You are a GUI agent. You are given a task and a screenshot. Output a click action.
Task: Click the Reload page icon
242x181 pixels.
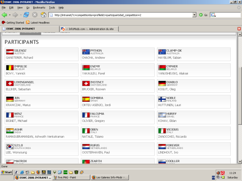[x=26, y=15]
